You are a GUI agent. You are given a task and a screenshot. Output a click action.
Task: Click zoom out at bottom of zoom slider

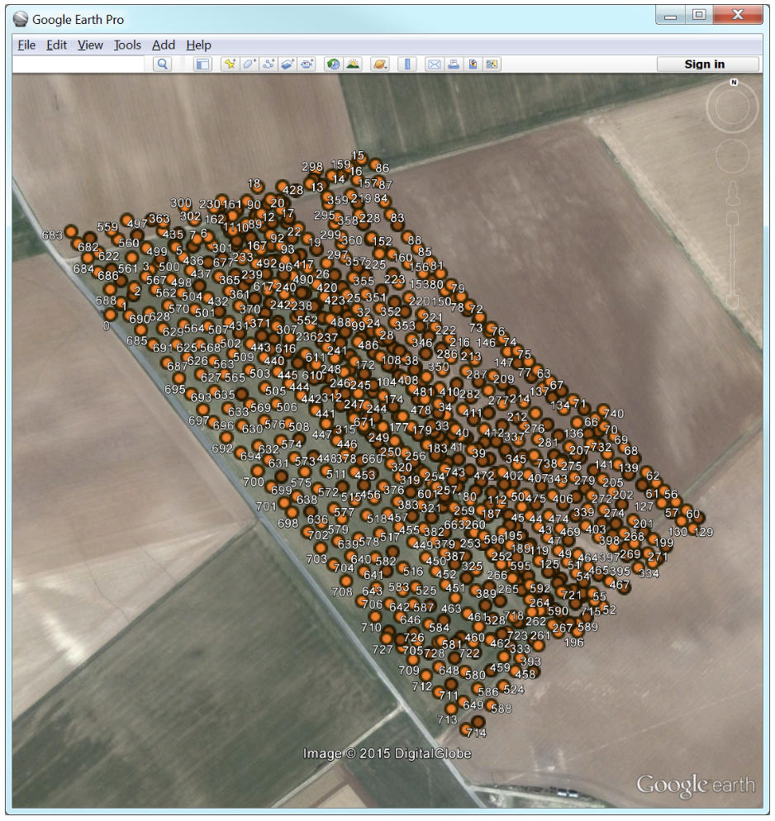tap(732, 301)
